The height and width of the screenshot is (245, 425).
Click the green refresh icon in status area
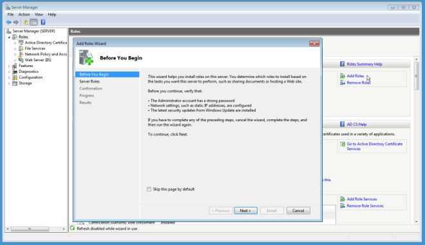(x=72, y=228)
